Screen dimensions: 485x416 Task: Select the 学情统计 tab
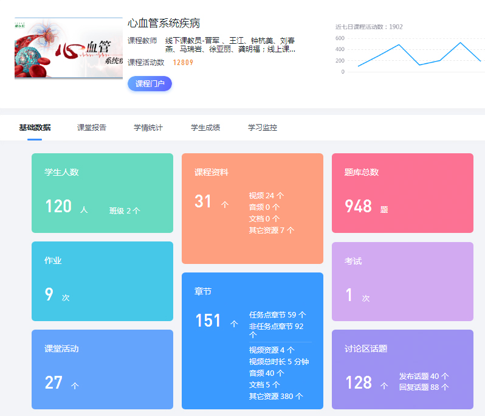[148, 128]
